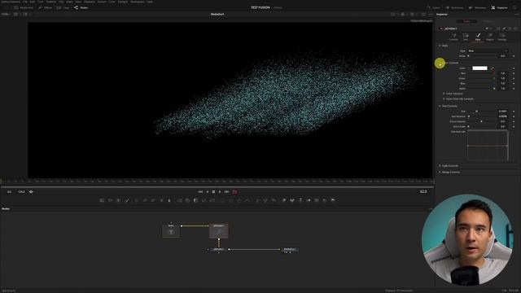Viewport: 521px width, 293px height.
Task: Stop playback in the transport controls
Action: pos(213,192)
